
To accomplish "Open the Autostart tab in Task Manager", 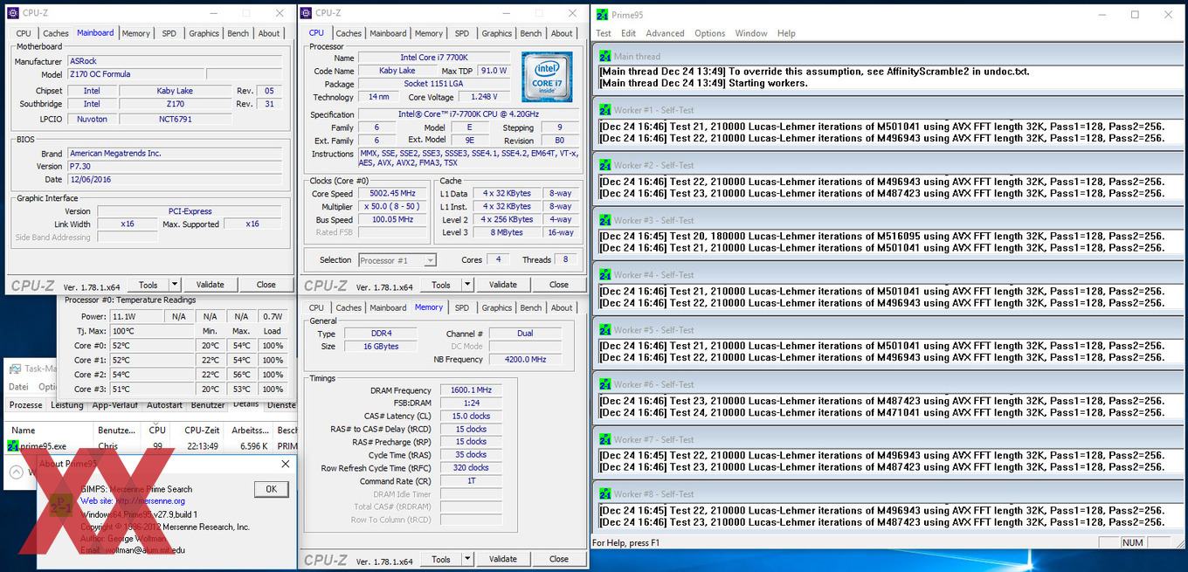I will (x=164, y=404).
